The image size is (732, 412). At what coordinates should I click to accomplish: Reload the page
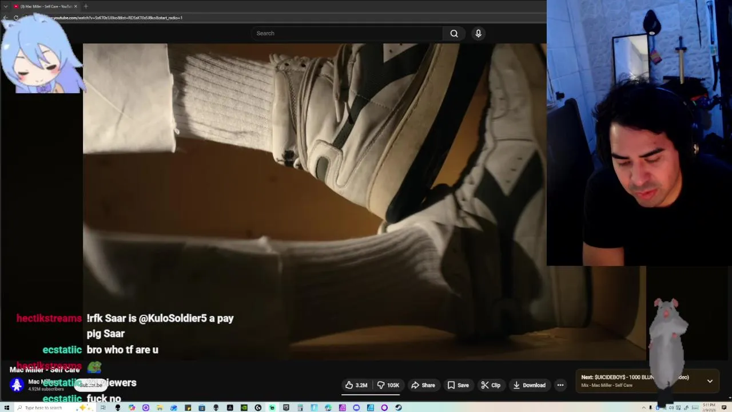16,18
